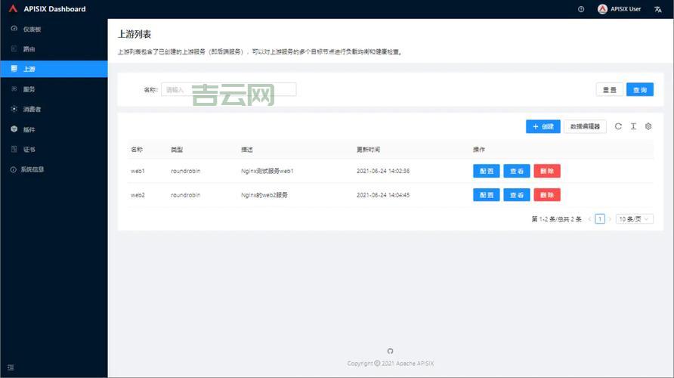674x378 pixels.
Task: Open 插件 plugins menu item
Action: [x=29, y=129]
